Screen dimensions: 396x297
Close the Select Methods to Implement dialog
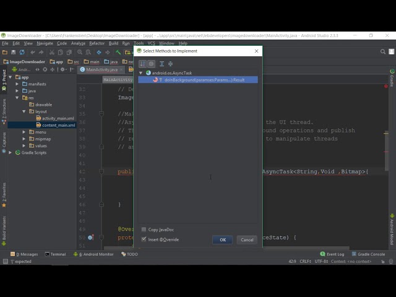coord(256,51)
